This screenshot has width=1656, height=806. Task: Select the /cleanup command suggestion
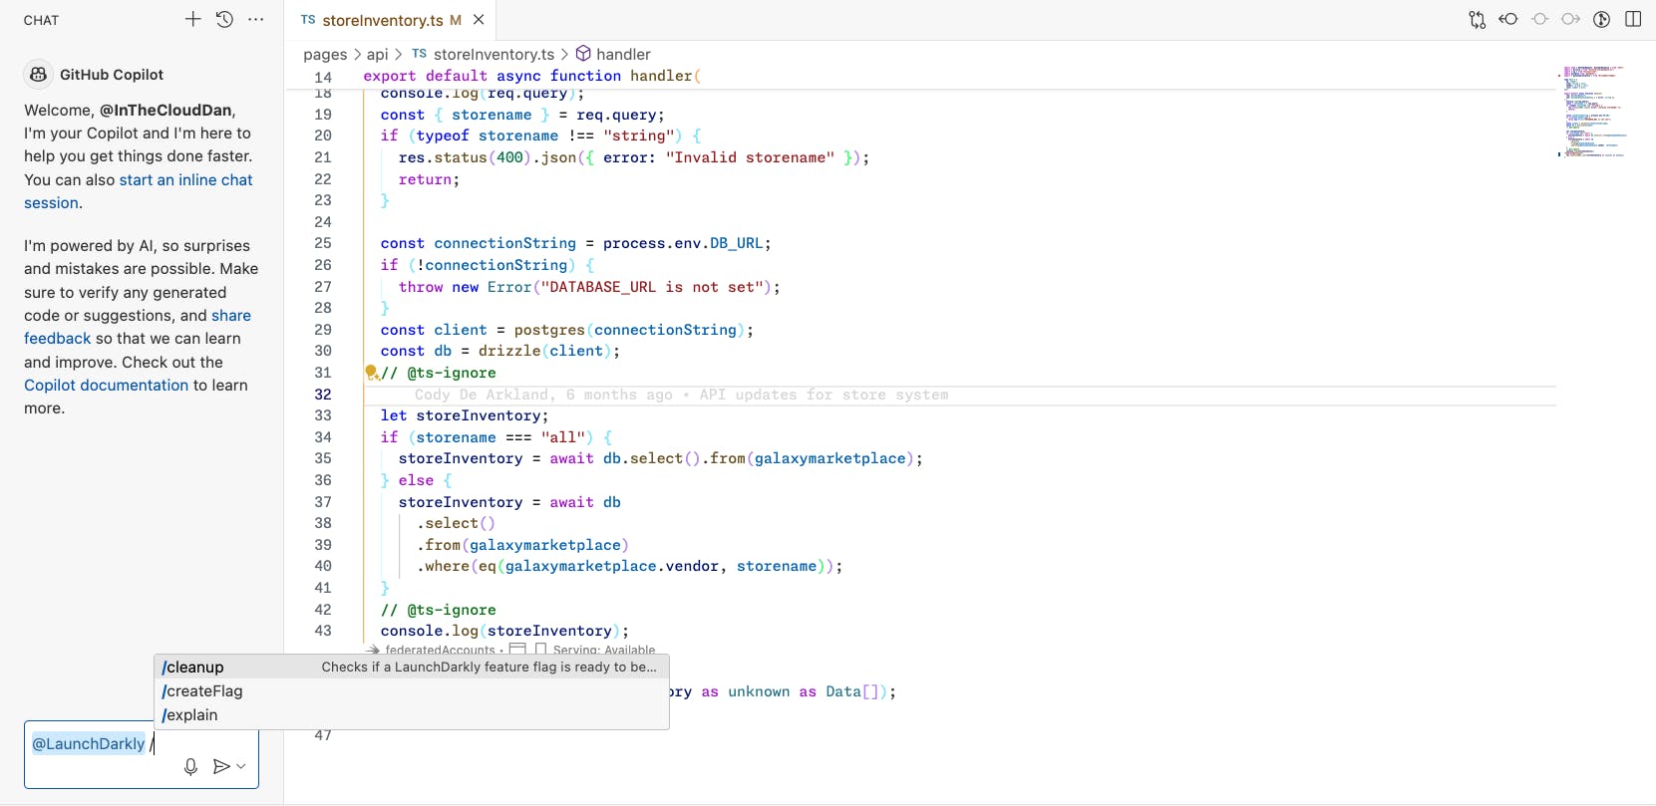pyautogui.click(x=193, y=668)
